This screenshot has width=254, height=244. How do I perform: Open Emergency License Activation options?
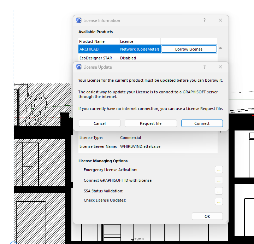pos(219,170)
